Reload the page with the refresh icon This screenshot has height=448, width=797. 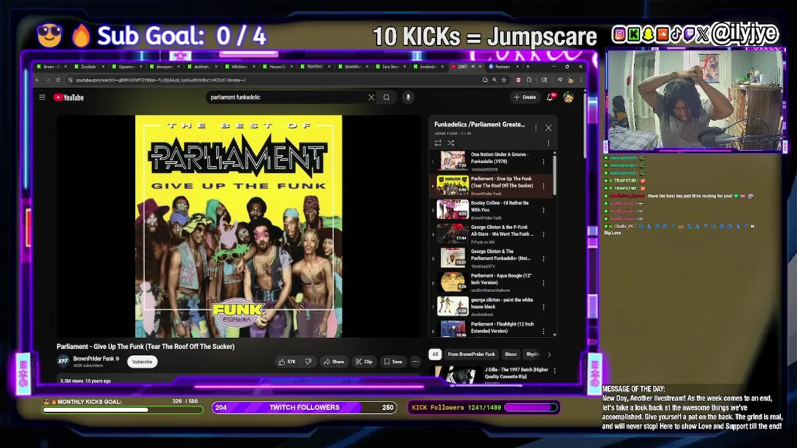point(58,80)
